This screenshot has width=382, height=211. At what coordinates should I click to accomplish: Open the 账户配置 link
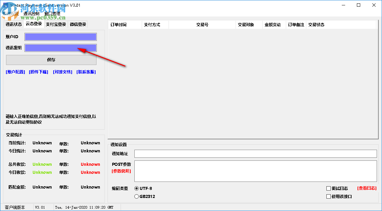pos(15,72)
